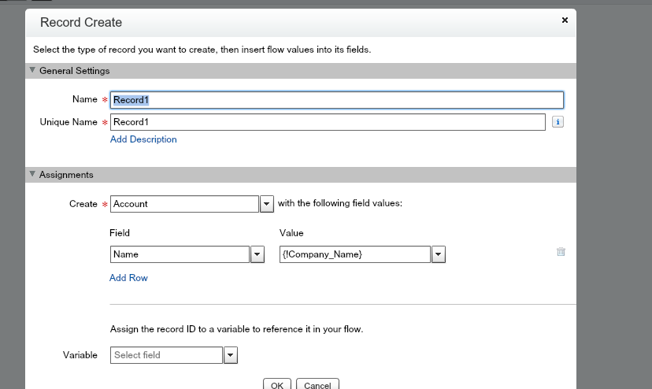Screen dimensions: 652x389
Task: Click into the Unique Name field
Action: click(x=328, y=122)
